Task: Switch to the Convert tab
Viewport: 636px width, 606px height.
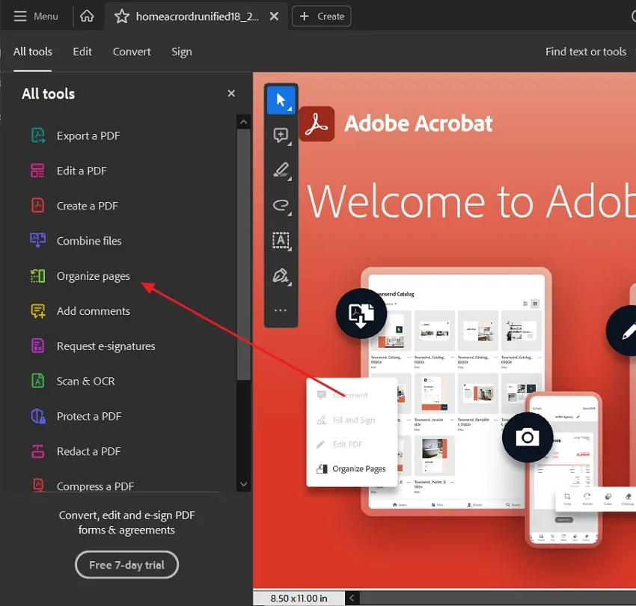Action: tap(132, 52)
